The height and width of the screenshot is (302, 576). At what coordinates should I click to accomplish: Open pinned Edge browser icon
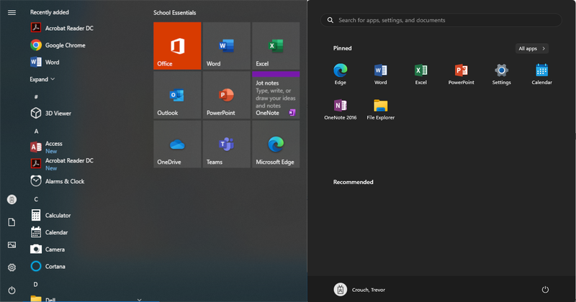tap(340, 73)
